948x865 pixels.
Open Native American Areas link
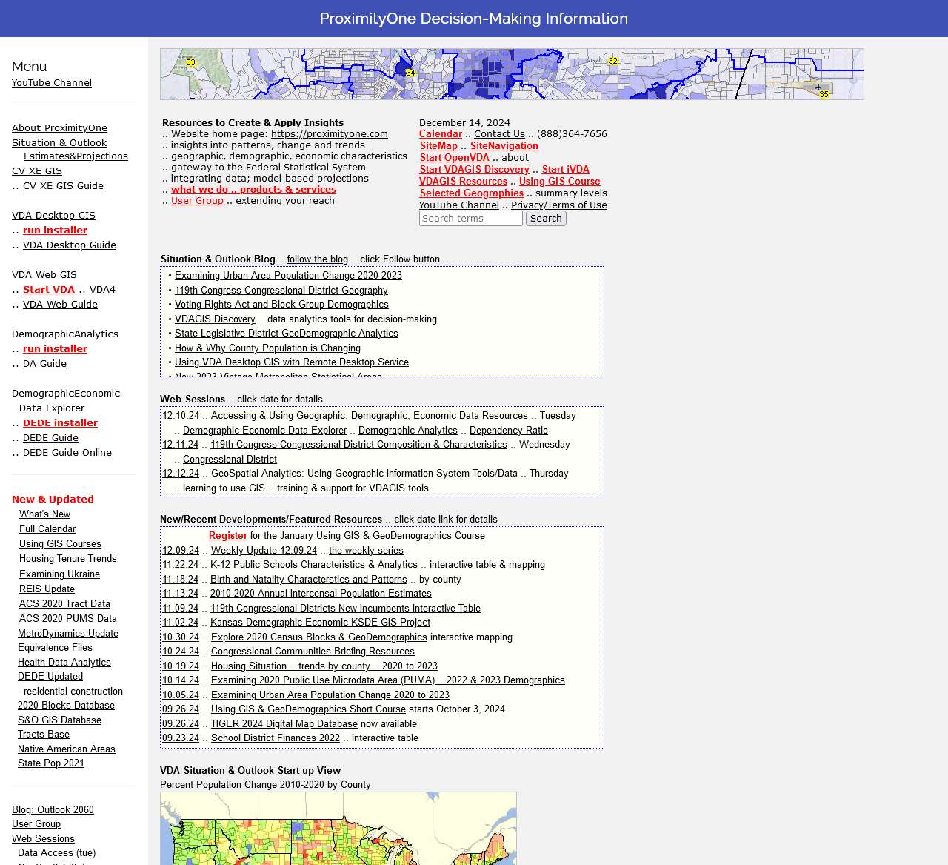pyautogui.click(x=67, y=749)
